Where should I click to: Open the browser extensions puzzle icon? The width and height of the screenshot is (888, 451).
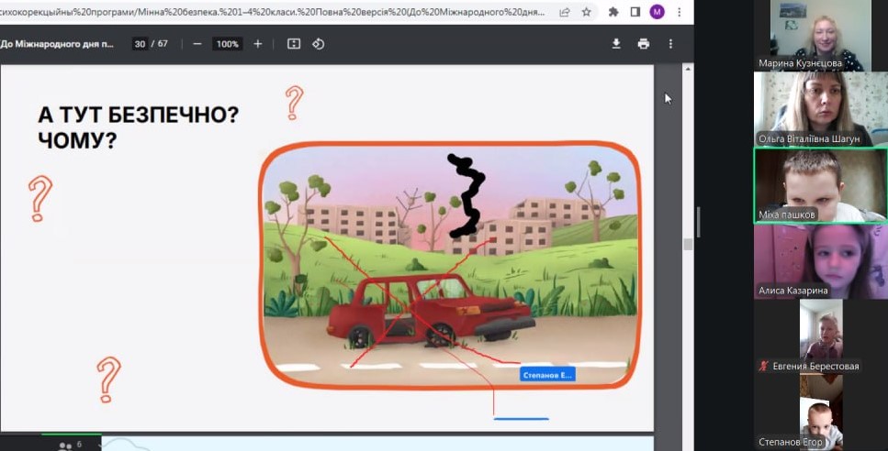pyautogui.click(x=613, y=12)
